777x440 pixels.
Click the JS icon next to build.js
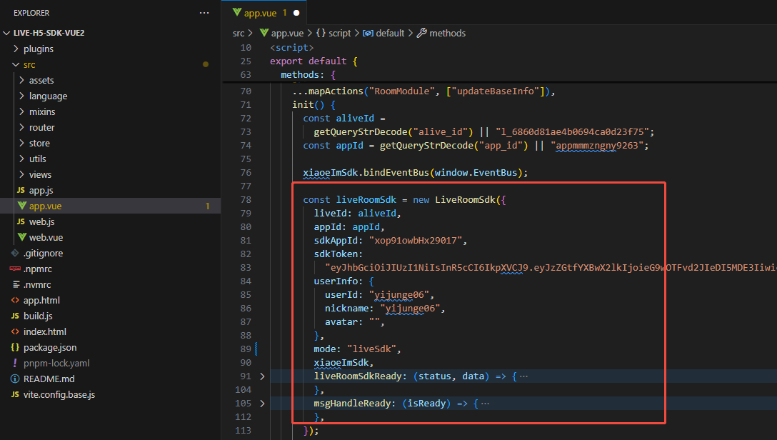pyautogui.click(x=15, y=316)
